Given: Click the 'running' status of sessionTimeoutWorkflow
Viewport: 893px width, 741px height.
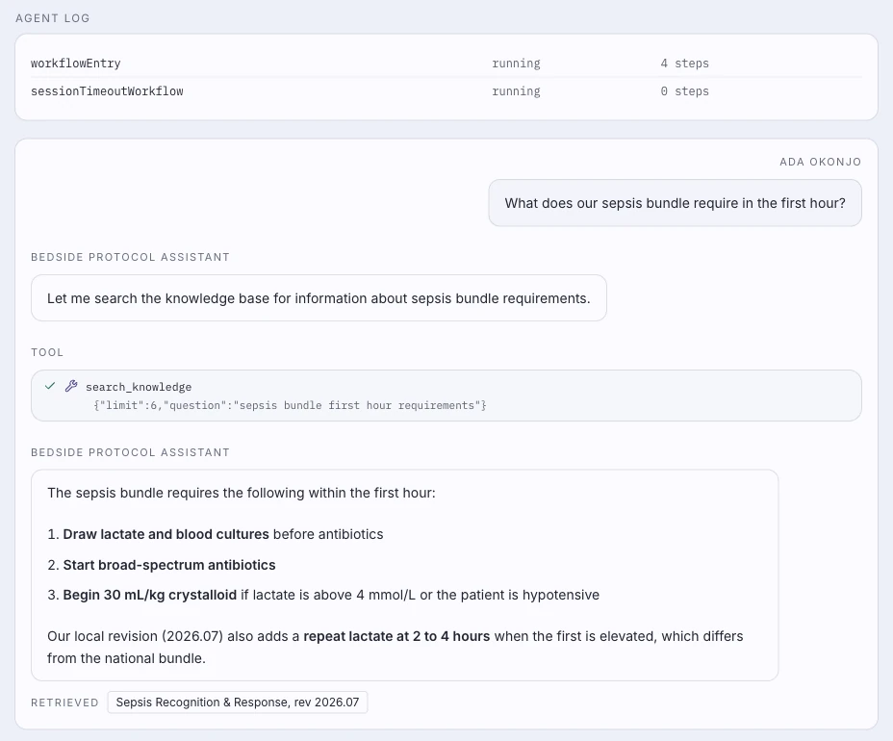Looking at the screenshot, I should pos(516,91).
